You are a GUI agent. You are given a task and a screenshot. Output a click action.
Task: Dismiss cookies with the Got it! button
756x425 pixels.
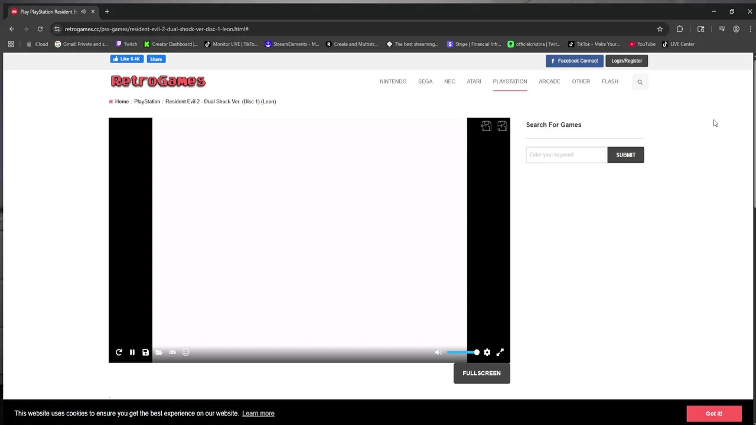[x=714, y=414]
